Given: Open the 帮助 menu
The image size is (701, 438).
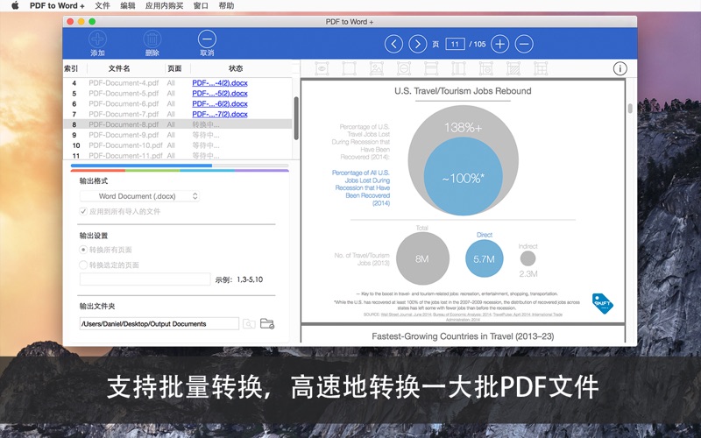Looking at the screenshot, I should pos(226,6).
